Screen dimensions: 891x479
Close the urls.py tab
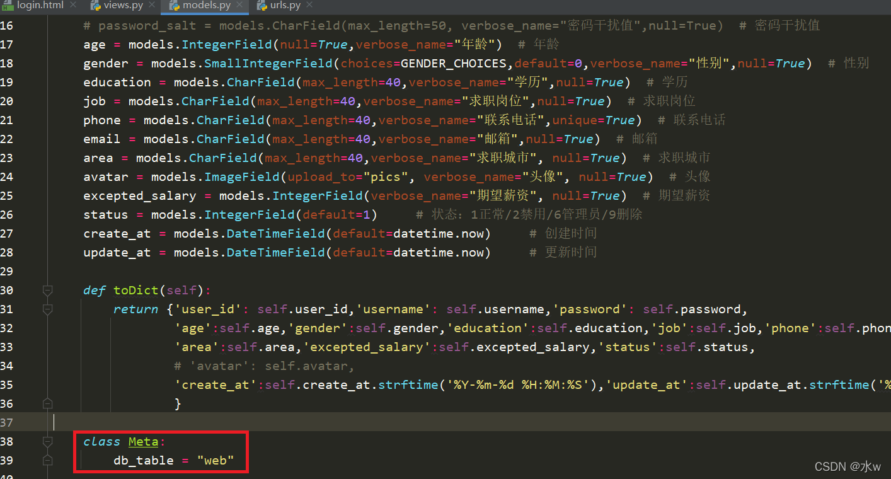[308, 4]
